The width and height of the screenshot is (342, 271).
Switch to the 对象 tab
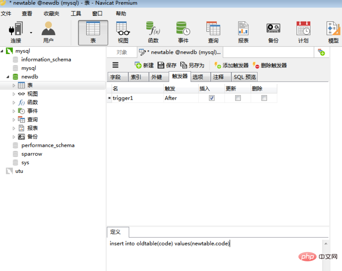pyautogui.click(x=122, y=52)
